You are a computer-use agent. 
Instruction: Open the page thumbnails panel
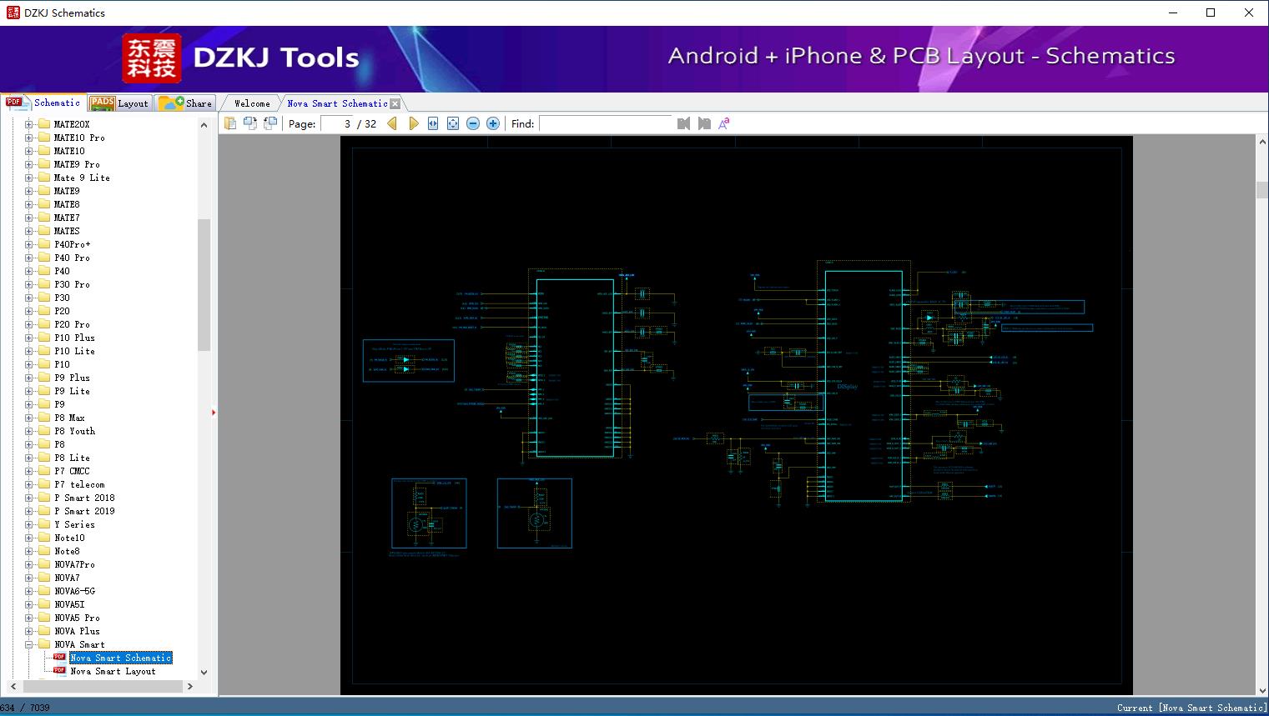click(230, 123)
